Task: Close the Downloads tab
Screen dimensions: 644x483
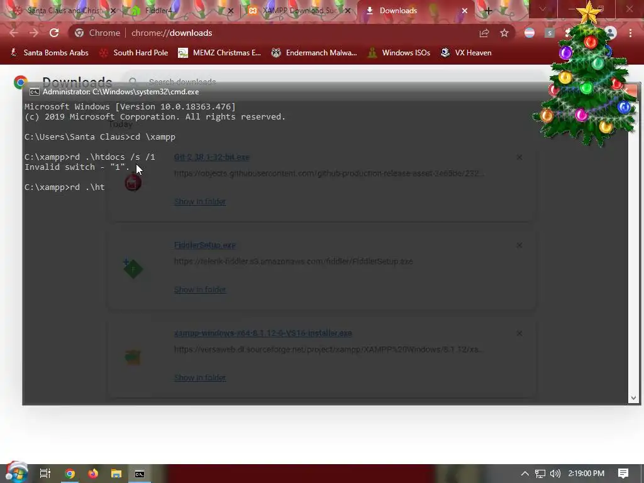Action: coord(465,11)
